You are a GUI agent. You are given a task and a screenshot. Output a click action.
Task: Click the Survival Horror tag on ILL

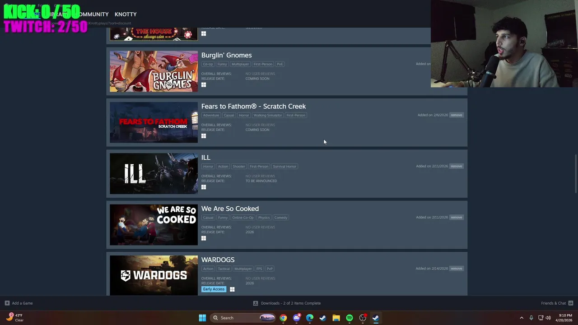point(284,167)
